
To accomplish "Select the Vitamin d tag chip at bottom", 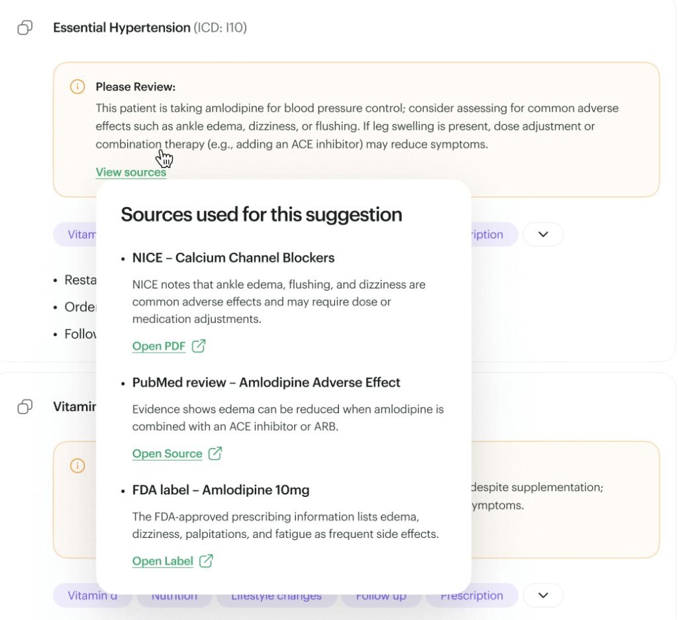I will point(92,596).
